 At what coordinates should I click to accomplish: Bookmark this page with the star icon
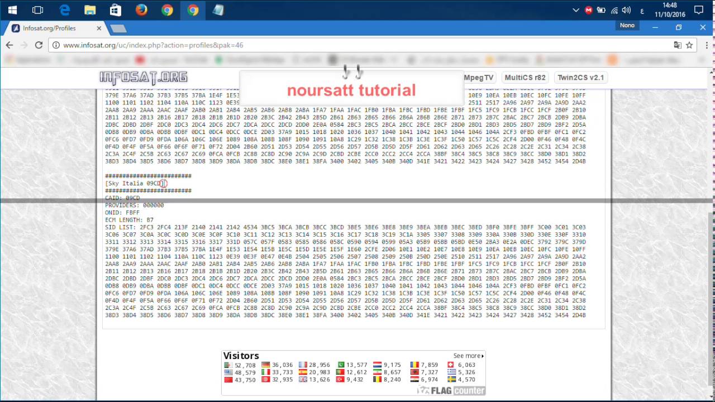[689, 45]
